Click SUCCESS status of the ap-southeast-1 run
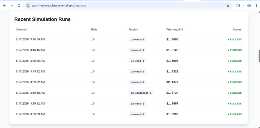The image size is (260, 128). tap(235, 93)
